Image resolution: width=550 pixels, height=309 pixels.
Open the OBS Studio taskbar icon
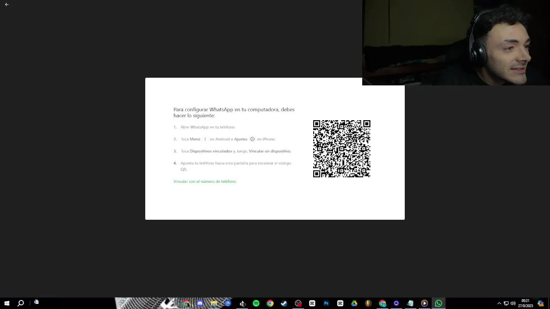click(x=298, y=303)
